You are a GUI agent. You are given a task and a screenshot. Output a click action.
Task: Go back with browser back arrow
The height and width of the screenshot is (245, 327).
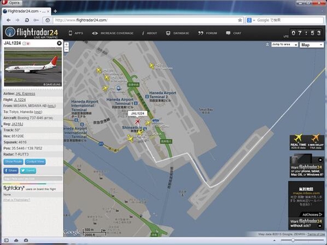(x=9, y=20)
